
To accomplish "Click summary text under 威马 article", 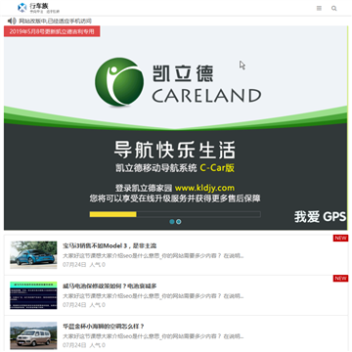I will click(x=154, y=296).
